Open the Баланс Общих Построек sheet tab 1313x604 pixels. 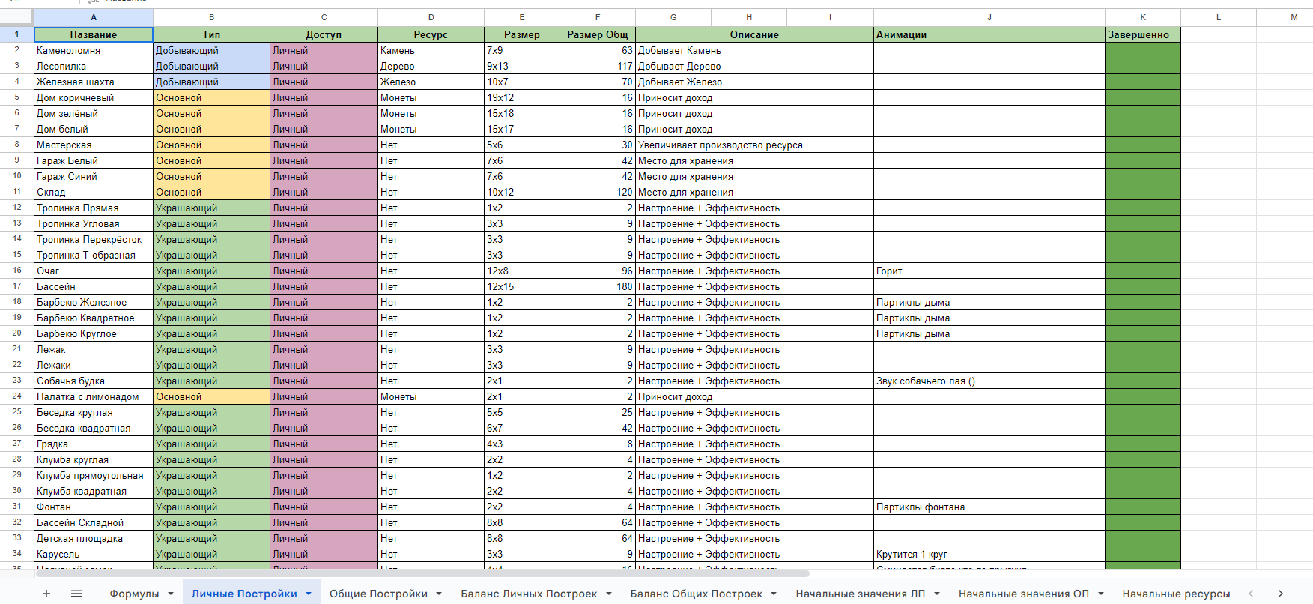pos(696,594)
